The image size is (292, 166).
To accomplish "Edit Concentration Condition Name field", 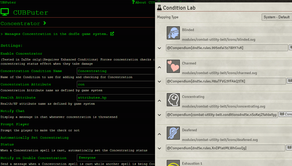I will [116, 71].
